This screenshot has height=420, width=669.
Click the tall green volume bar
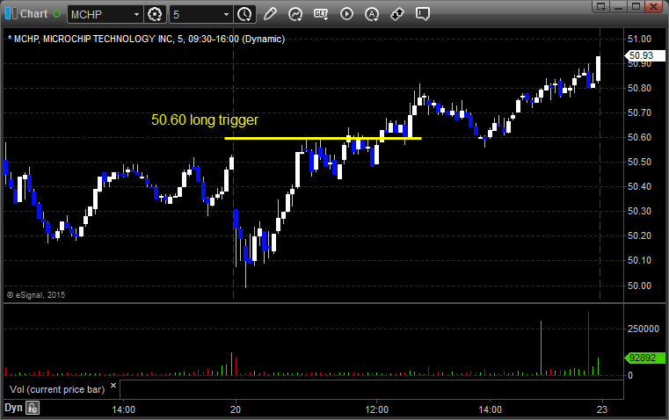coord(541,348)
